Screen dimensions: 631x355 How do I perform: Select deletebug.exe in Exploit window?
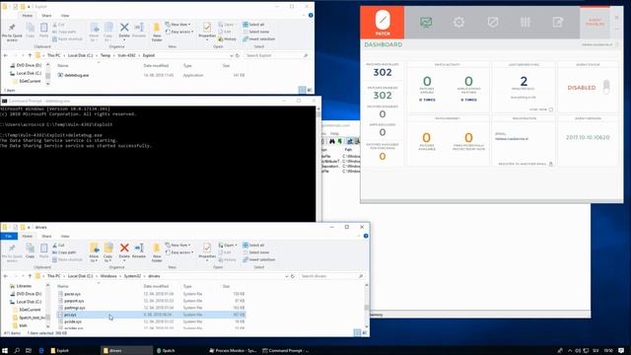151,75
